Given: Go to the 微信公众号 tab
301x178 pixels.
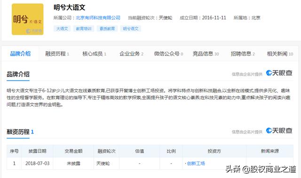Looking at the screenshot, I should click(x=168, y=54).
